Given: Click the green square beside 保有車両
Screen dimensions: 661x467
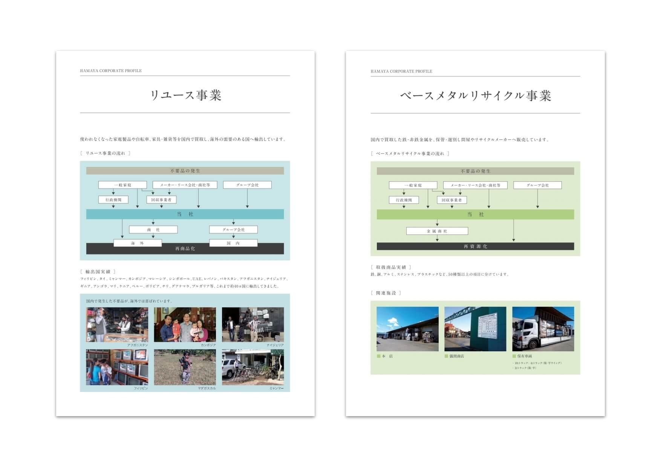Looking at the screenshot, I should click(514, 356).
